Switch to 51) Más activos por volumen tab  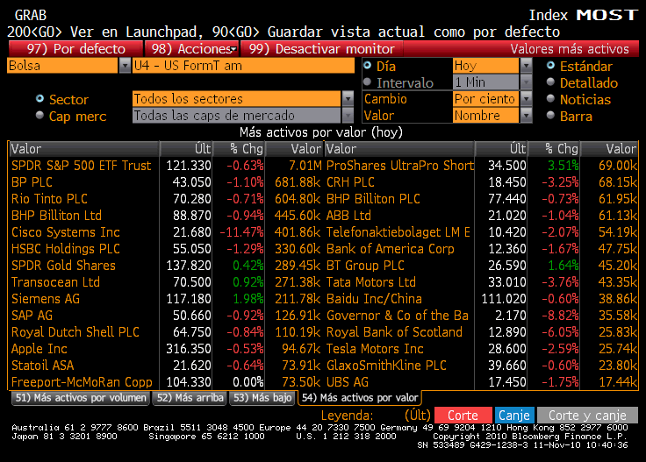point(81,398)
